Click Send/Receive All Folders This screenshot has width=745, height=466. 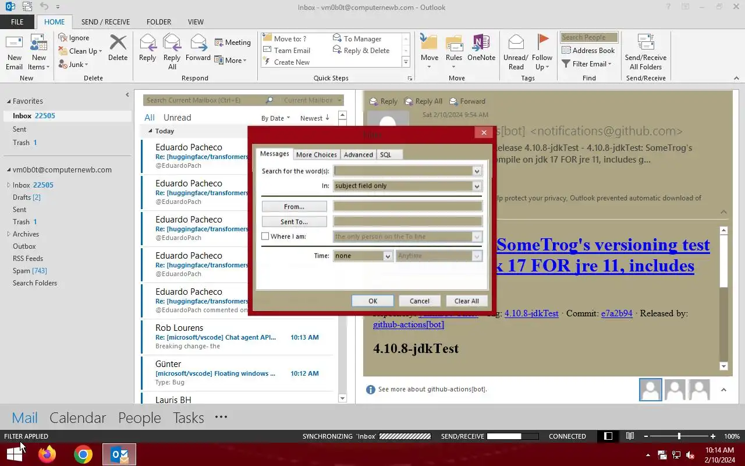point(645,52)
